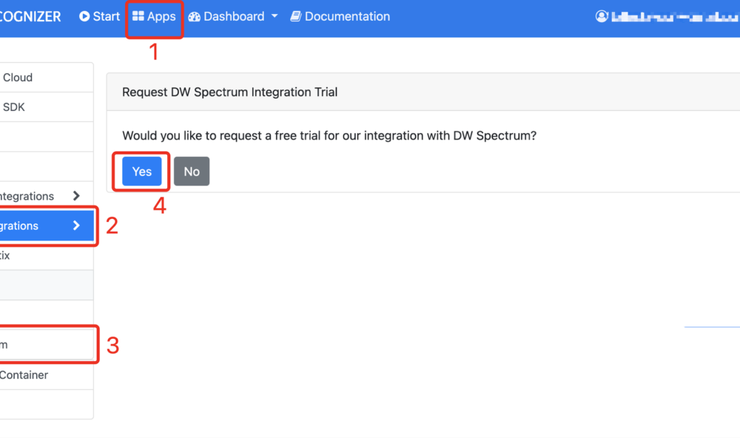Click the Documentation book icon
This screenshot has width=740, height=438.
point(295,16)
